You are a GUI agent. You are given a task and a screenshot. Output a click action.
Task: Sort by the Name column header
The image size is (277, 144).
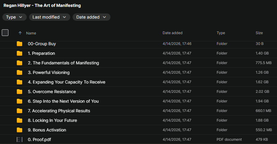(31, 33)
